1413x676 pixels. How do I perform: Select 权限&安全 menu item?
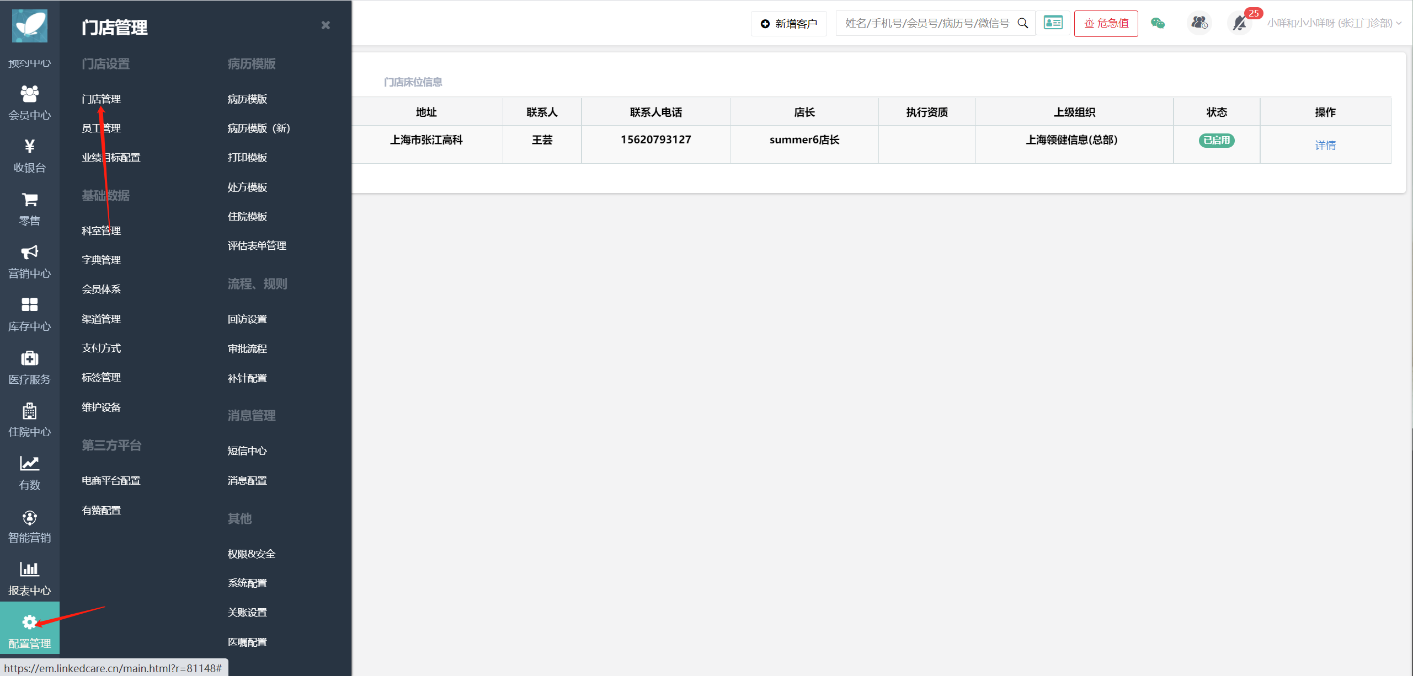pos(251,554)
